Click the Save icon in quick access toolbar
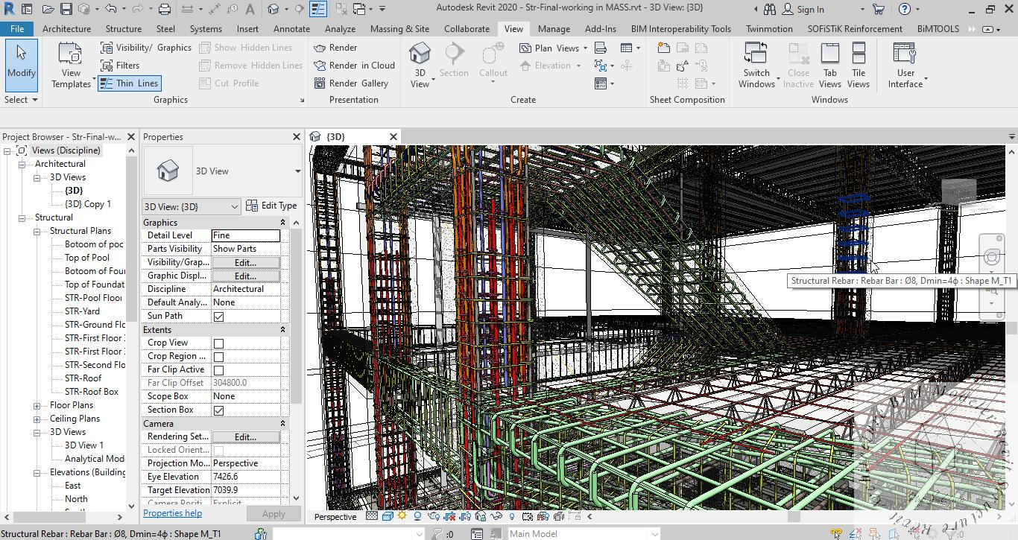 [66, 9]
